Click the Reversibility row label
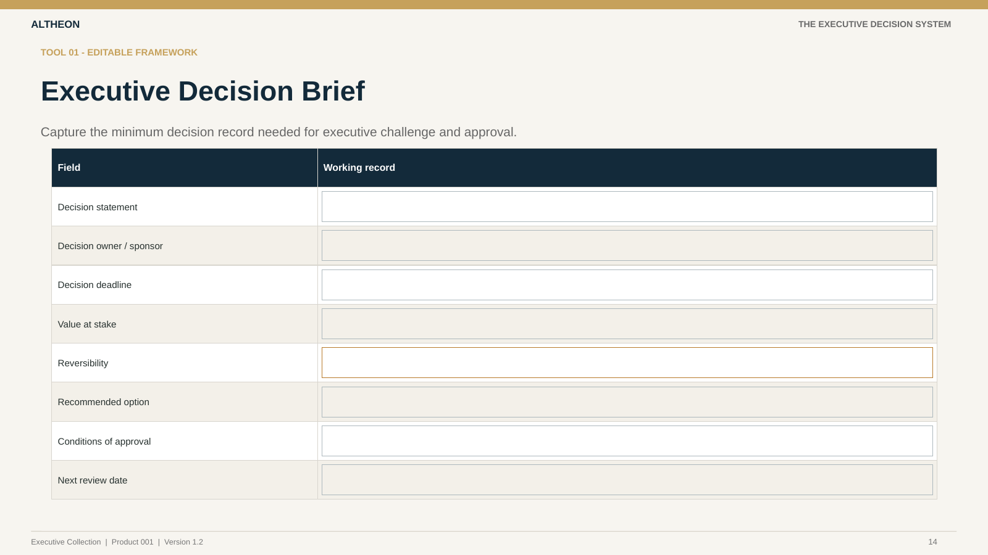This screenshot has height=555, width=988. pos(83,363)
